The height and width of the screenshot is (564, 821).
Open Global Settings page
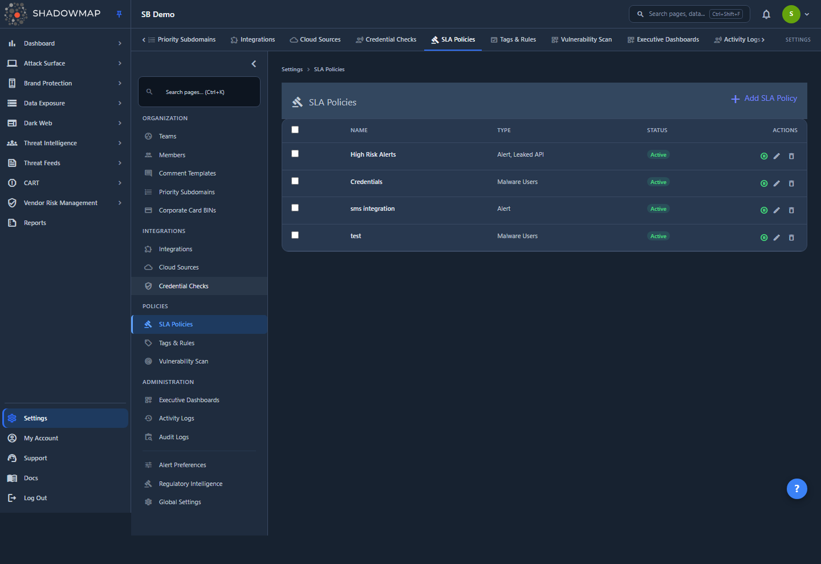(200, 502)
